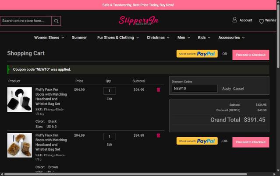Click the SKU FS20131-Black text
This screenshot has height=176, width=280.
point(50,111)
